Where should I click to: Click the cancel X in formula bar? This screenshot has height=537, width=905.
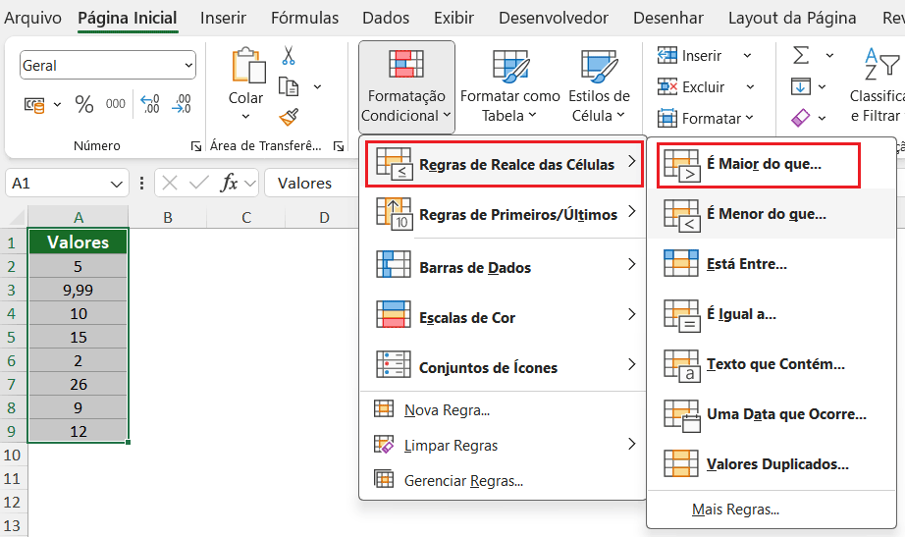pos(170,183)
